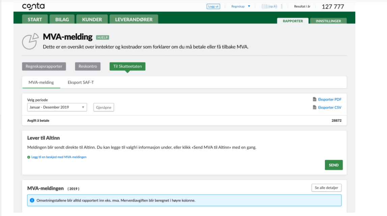Open the BILAG tab
The width and height of the screenshot is (387, 216).
pos(62,20)
